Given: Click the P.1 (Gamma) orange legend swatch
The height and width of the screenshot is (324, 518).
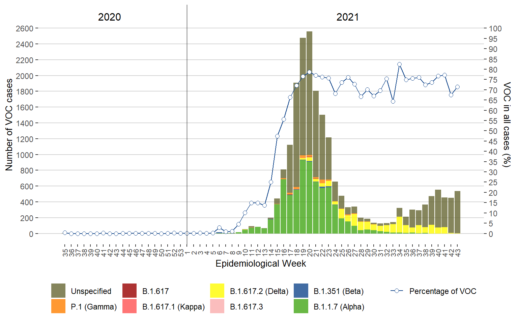Looking at the screenshot, I should click(58, 306).
